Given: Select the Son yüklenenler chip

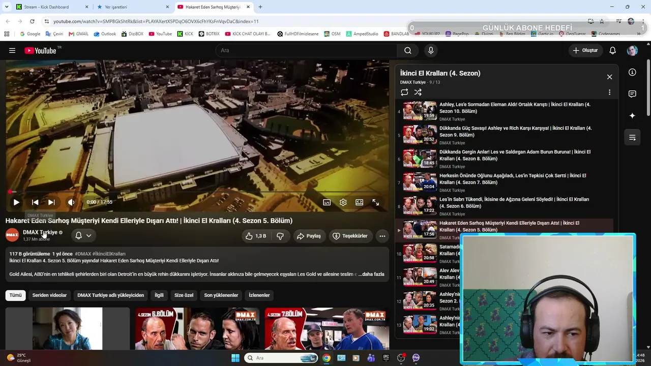Looking at the screenshot, I should tap(221, 295).
